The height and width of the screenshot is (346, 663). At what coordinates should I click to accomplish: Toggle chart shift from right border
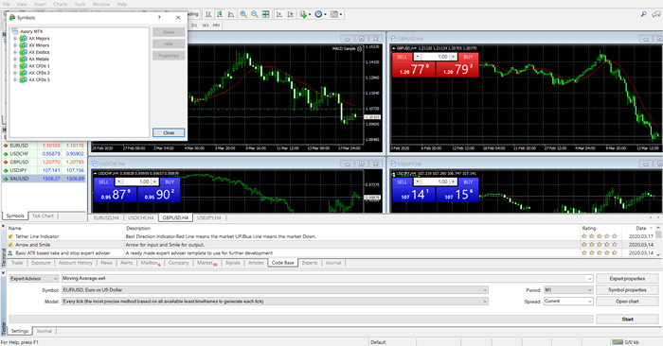point(290,14)
